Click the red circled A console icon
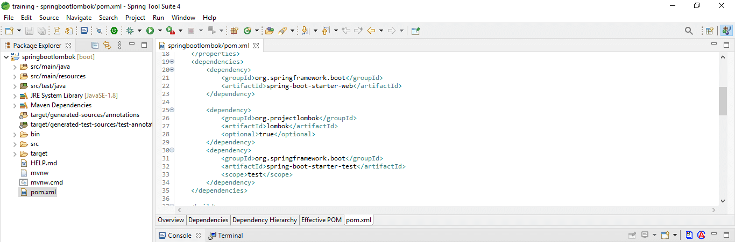Screen dimensions: 735x242 [x=702, y=236]
